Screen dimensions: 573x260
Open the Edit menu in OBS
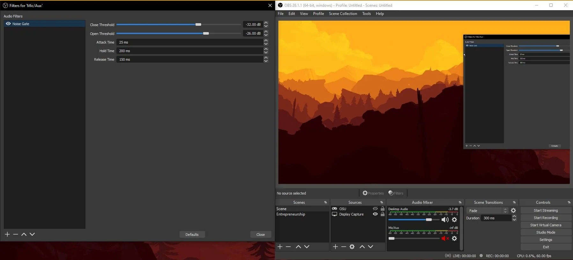[292, 14]
